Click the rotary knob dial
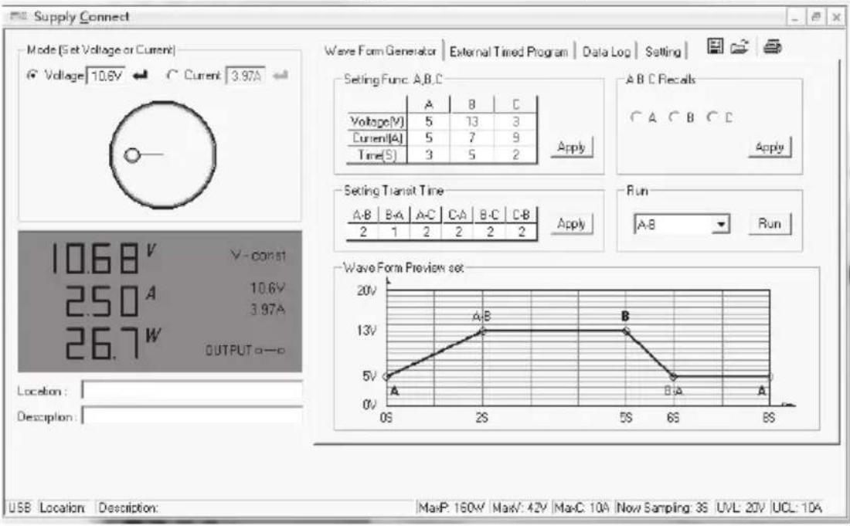Viewport: 850px width, 526px height. 162,155
